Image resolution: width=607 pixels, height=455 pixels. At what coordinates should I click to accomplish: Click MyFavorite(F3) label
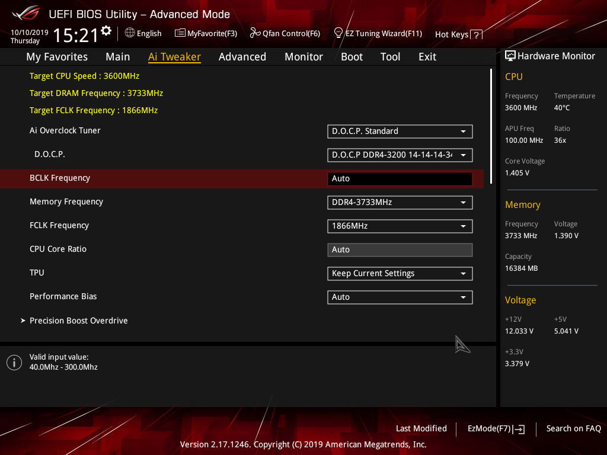[212, 34]
